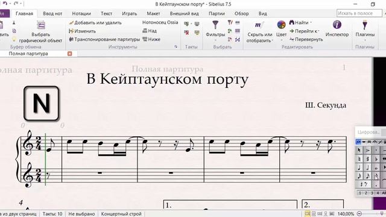Toggle natural accidental on keypad

click(359, 159)
